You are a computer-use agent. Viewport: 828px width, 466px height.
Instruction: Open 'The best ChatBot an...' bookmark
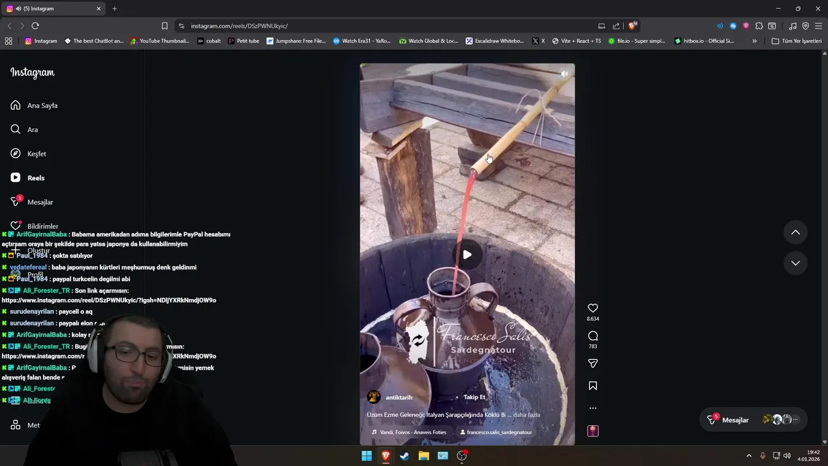click(x=94, y=41)
